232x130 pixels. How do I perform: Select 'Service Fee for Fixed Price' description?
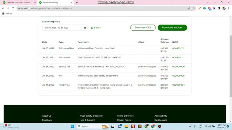[x=101, y=66]
